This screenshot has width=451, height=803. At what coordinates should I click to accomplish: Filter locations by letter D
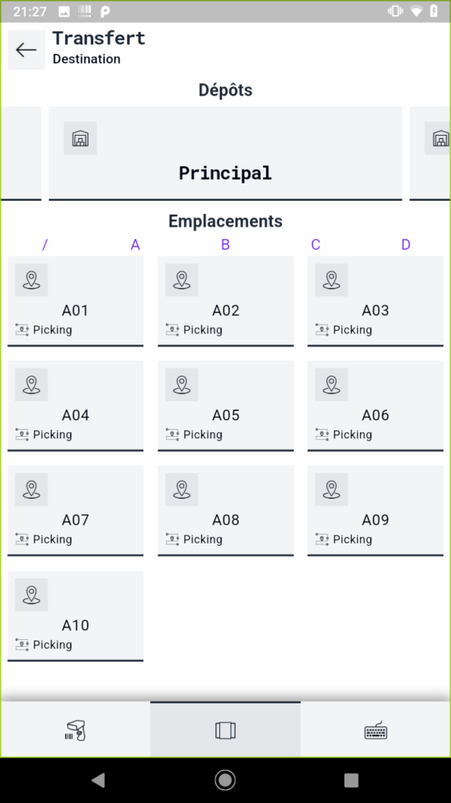406,245
